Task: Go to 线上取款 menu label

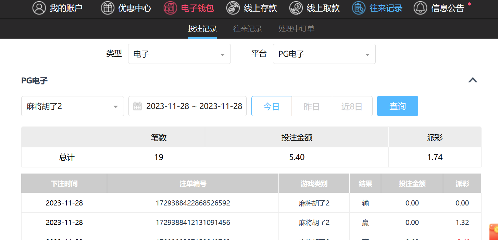Action: (323, 8)
